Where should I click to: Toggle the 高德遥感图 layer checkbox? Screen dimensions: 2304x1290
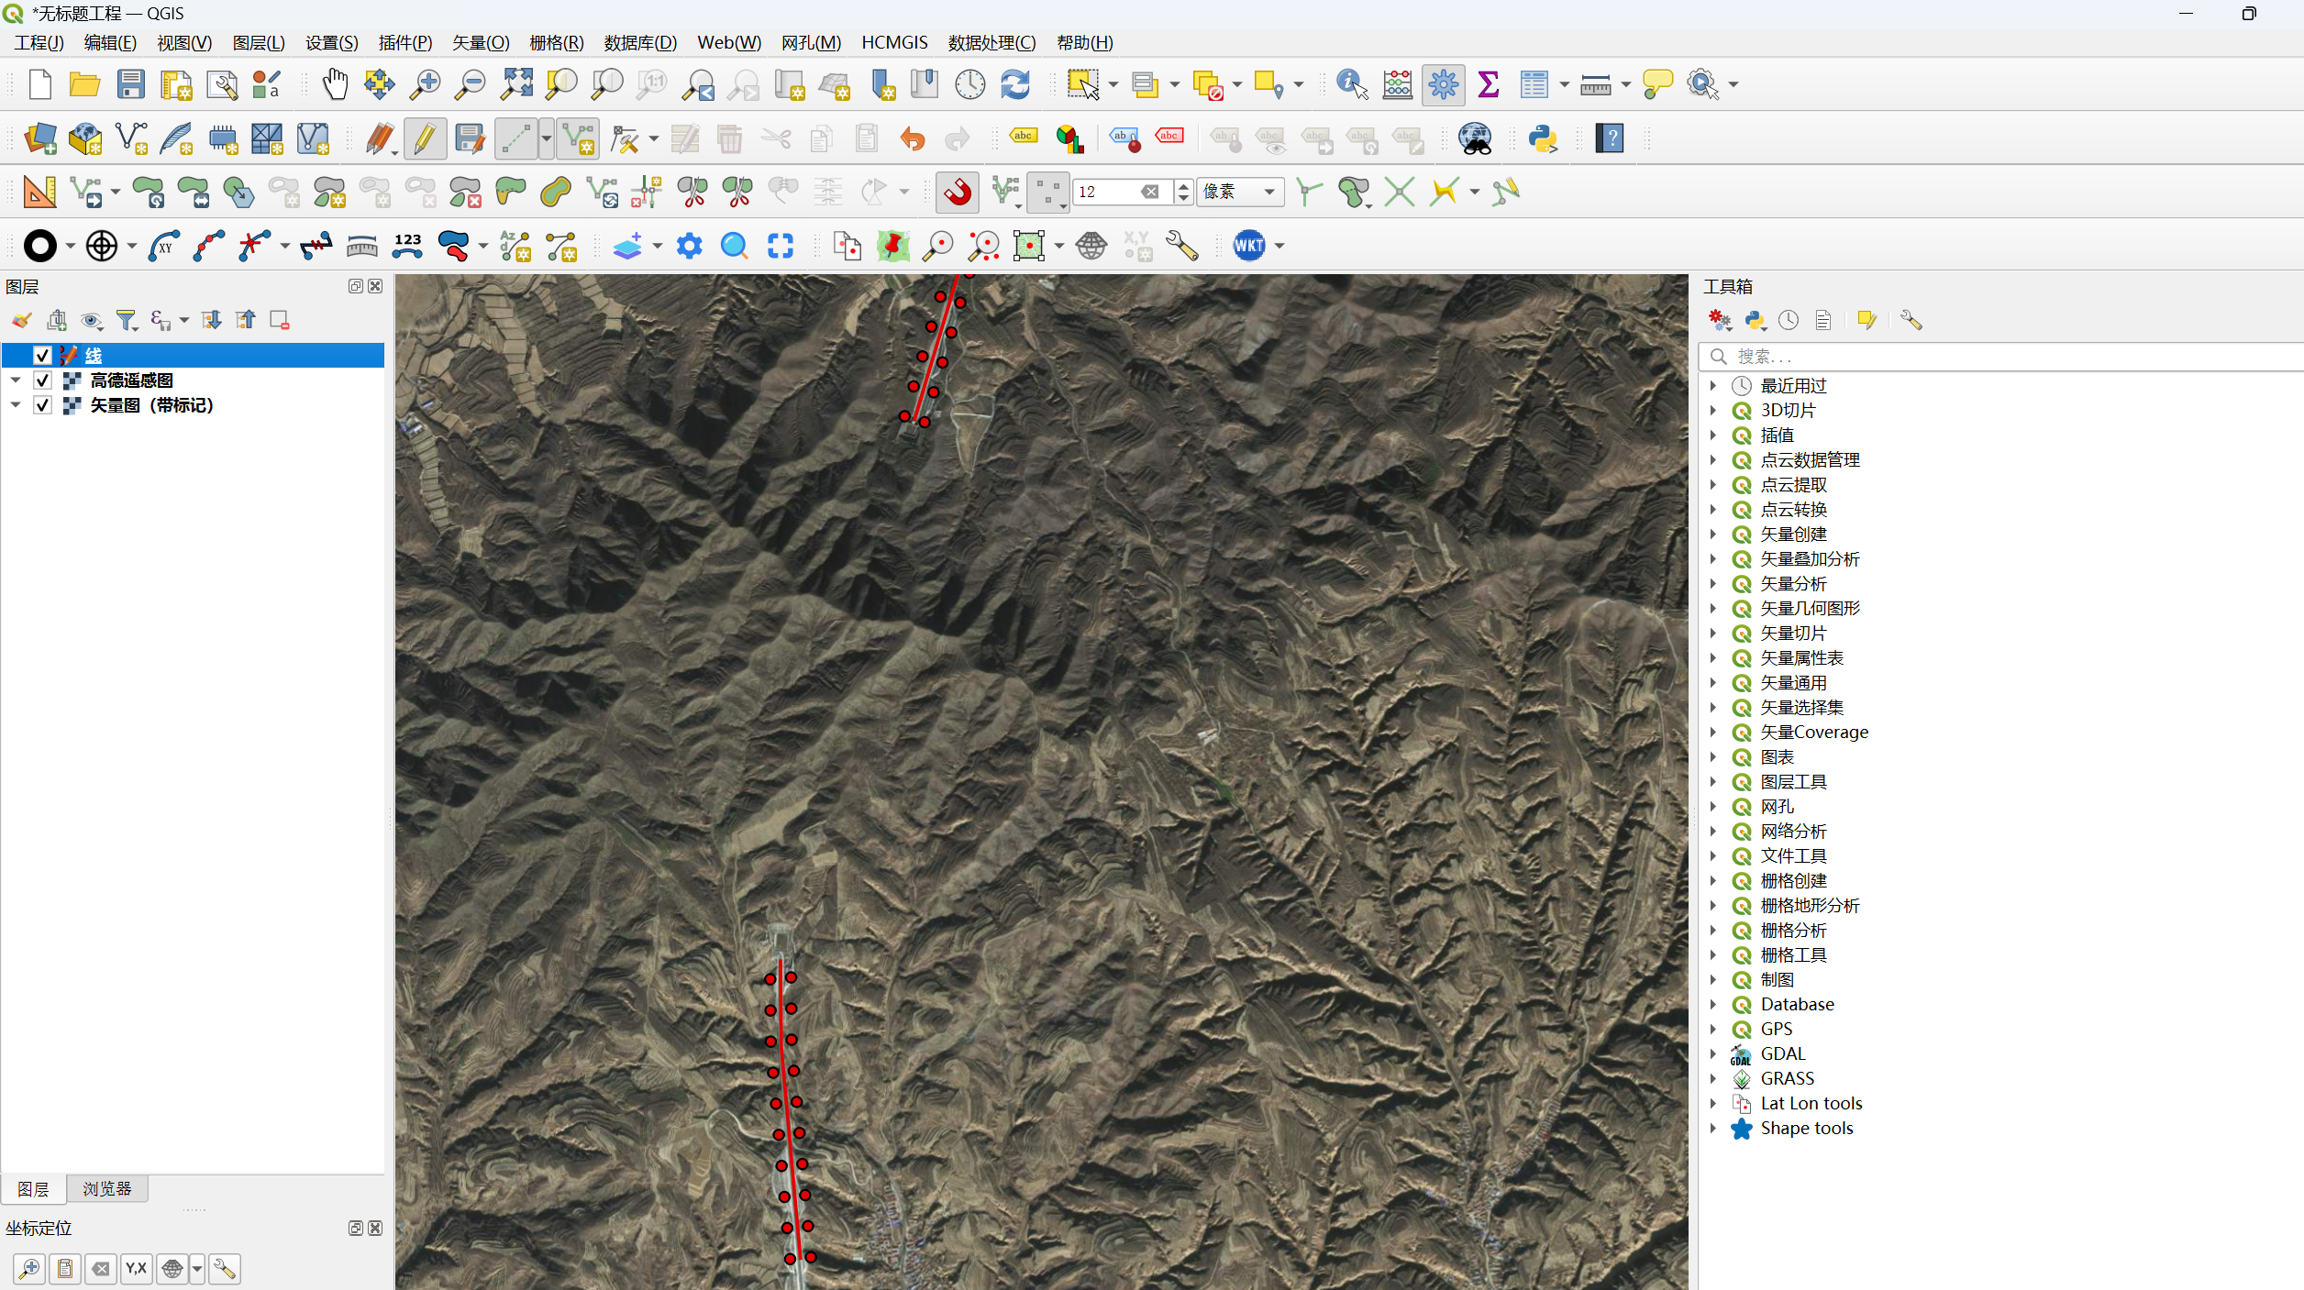pyautogui.click(x=42, y=380)
